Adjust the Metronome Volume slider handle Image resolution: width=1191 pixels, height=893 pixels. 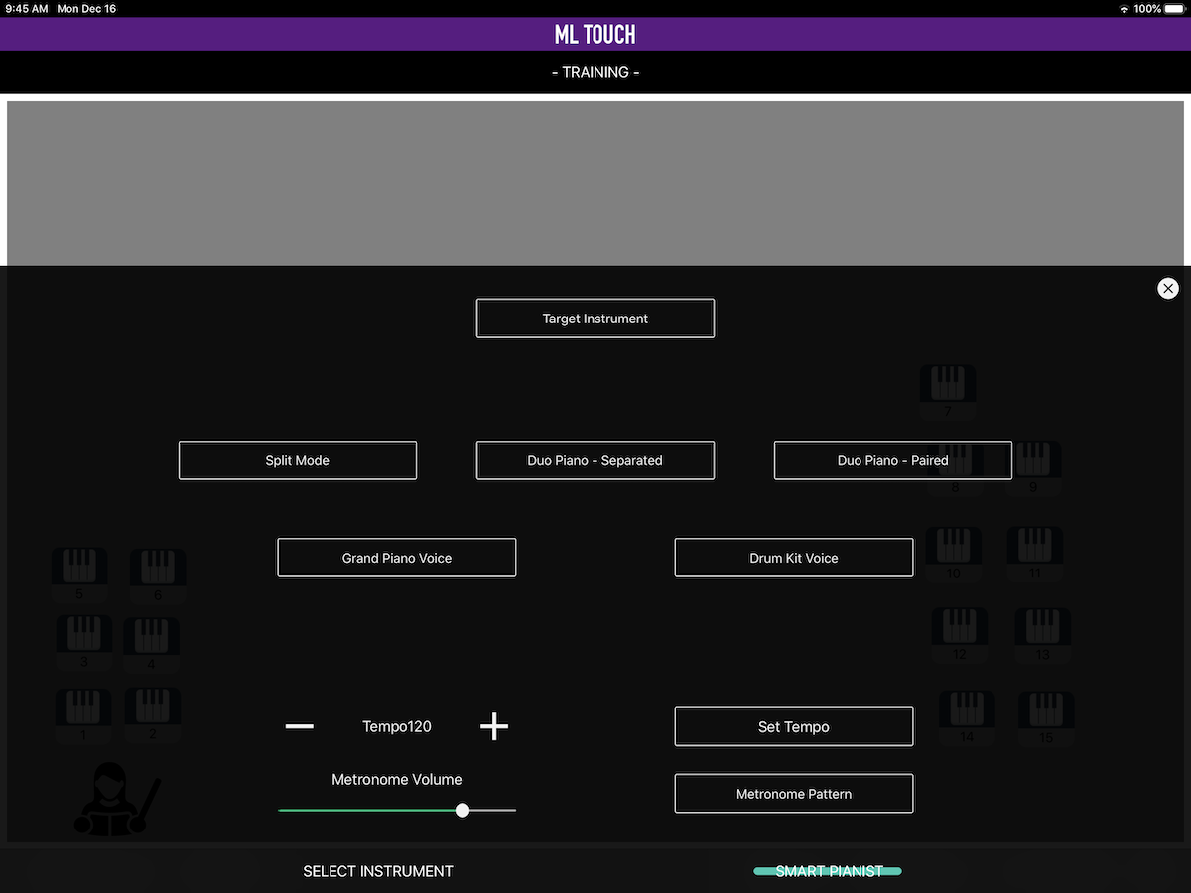[463, 811]
